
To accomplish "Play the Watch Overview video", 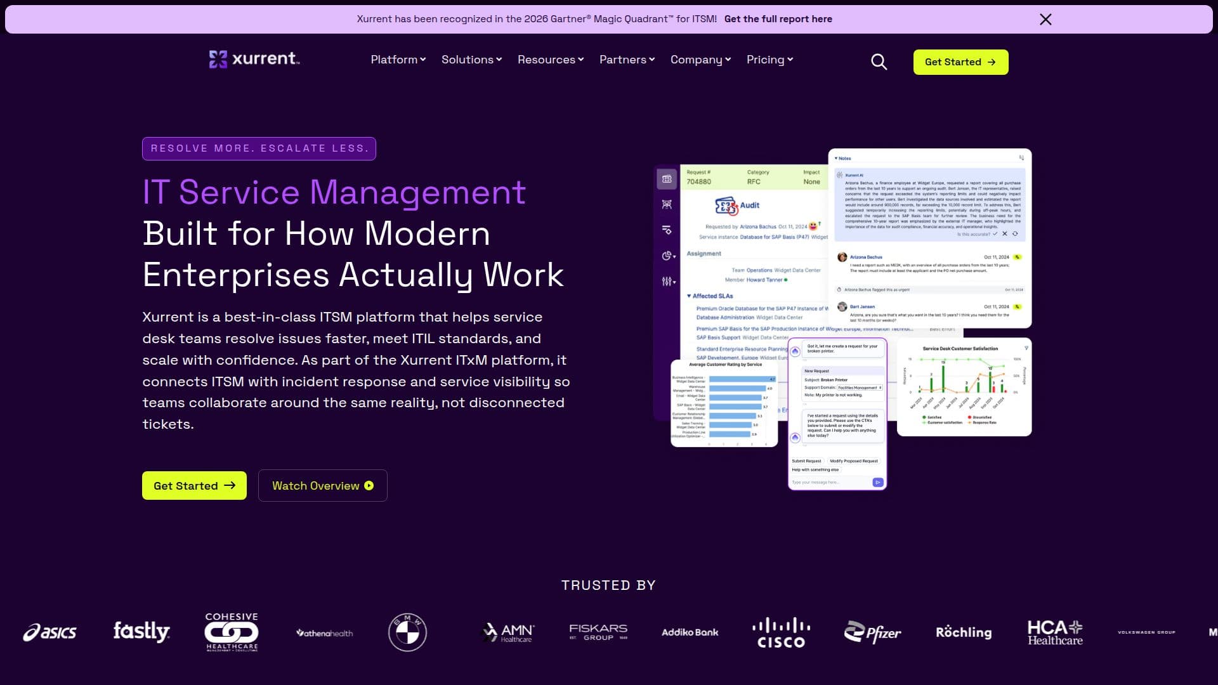I will 322,486.
